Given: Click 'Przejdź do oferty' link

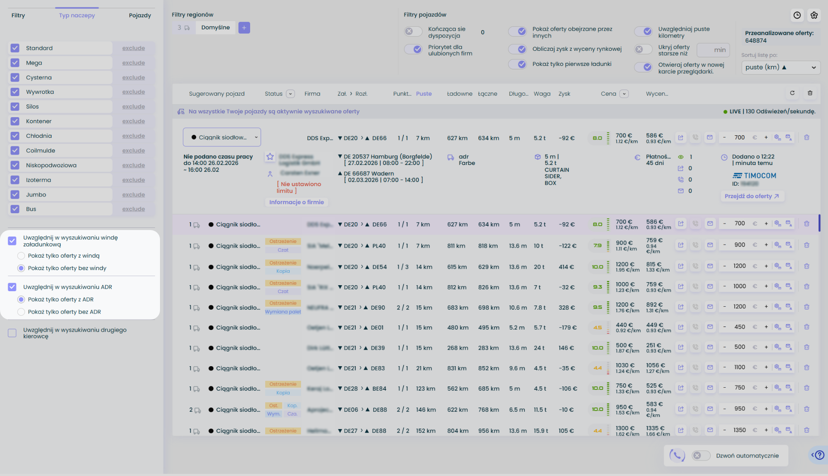Looking at the screenshot, I should click(752, 196).
